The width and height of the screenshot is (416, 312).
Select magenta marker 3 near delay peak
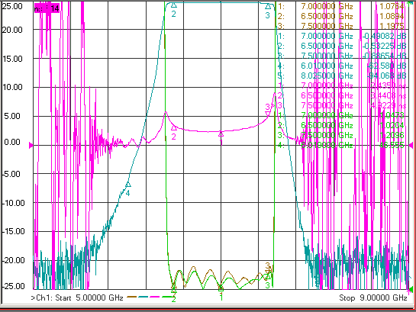(x=268, y=114)
